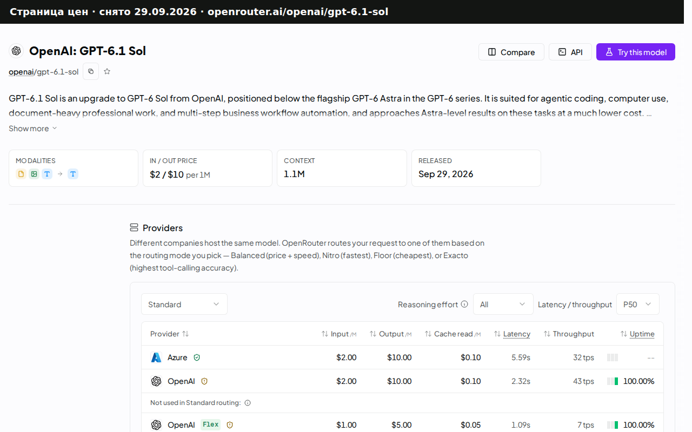The image size is (692, 432).
Task: Click the Azure logo in provider table
Action: point(156,357)
